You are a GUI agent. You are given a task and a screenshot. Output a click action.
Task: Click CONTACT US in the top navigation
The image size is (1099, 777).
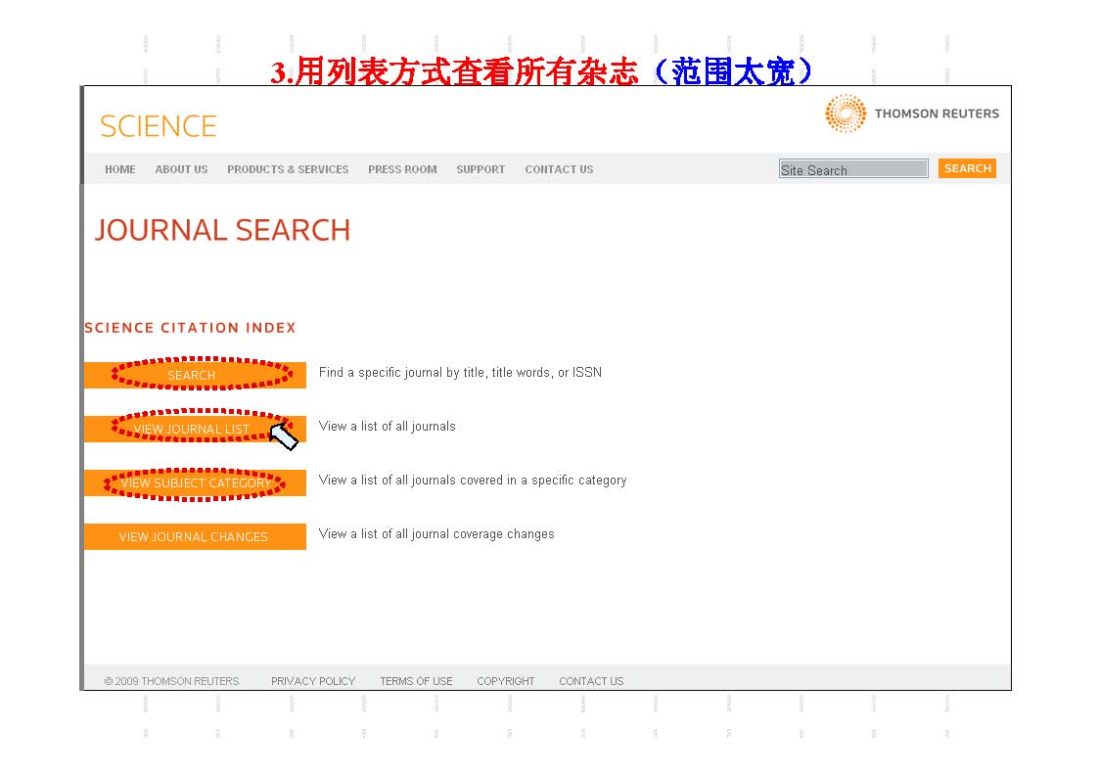559,169
